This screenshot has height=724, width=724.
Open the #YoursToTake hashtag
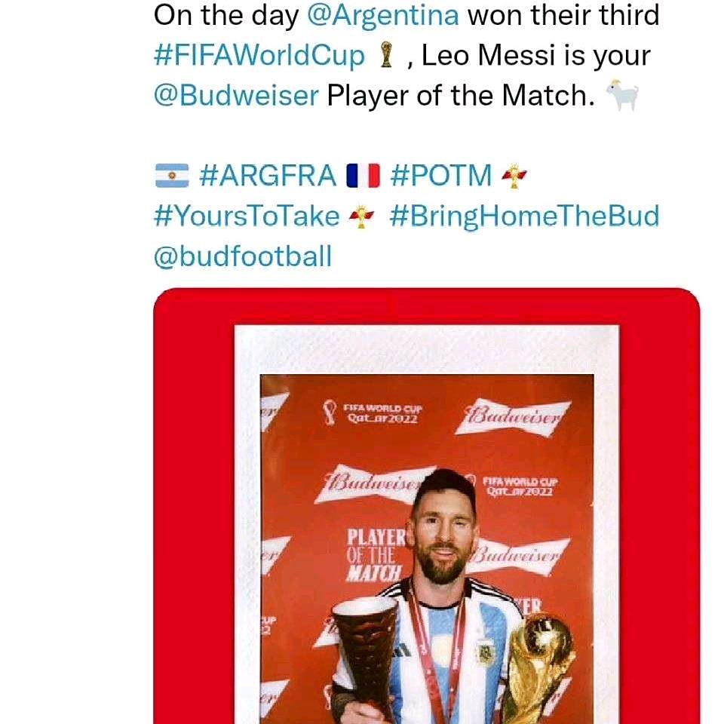pos(247,216)
